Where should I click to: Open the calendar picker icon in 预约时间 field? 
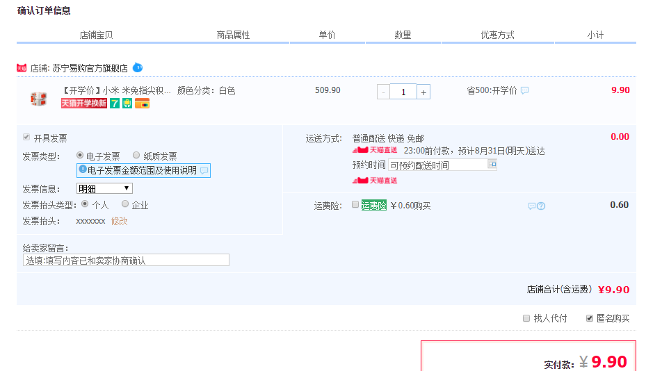point(492,164)
